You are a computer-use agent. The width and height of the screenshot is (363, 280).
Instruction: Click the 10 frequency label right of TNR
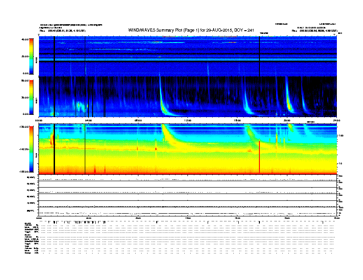pos(340,163)
